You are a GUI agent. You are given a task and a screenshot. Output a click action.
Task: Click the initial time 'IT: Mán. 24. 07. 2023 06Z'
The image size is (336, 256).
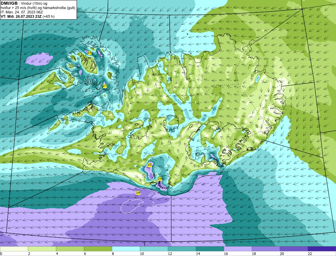[x=22, y=12]
